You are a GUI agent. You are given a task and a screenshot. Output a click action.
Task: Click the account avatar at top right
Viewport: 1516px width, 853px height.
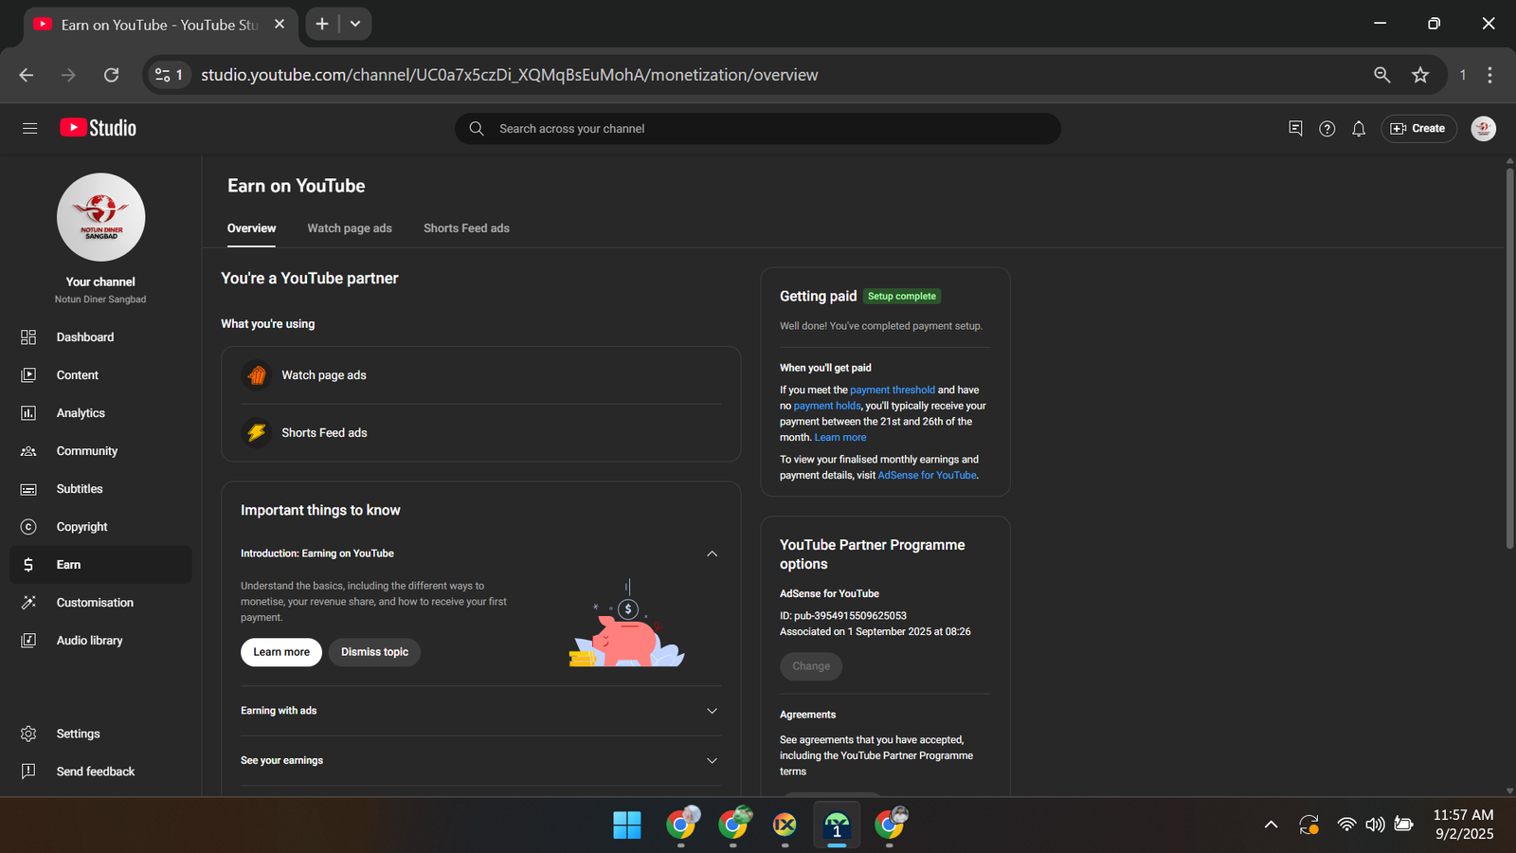[x=1483, y=128]
